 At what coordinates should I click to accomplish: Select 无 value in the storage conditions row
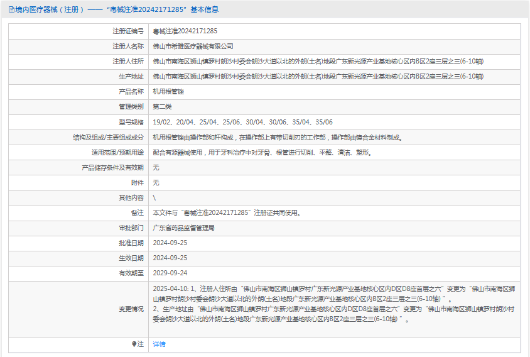point(156,168)
